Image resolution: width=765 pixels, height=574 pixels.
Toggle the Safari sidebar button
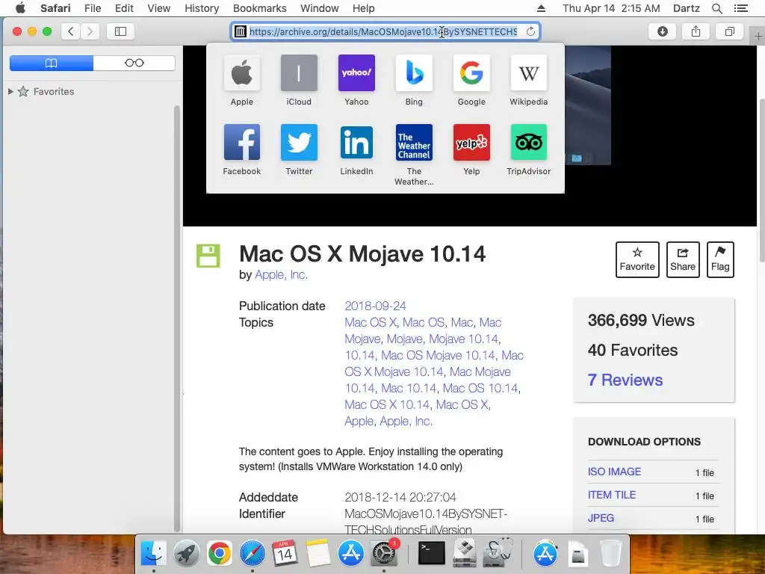(120, 31)
